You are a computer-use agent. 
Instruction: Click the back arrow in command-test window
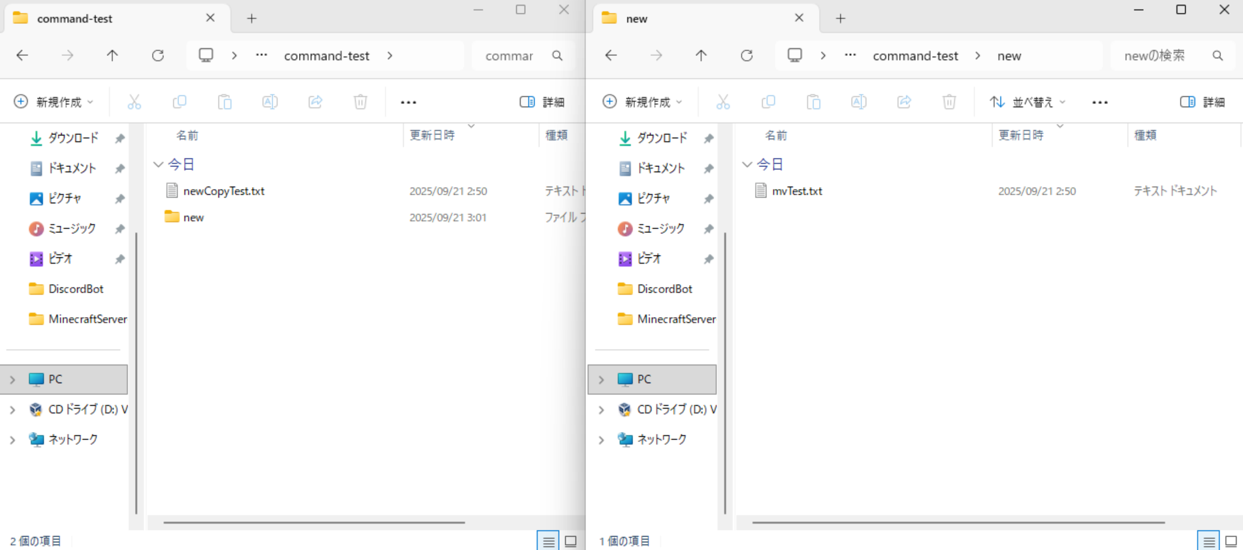coord(23,56)
